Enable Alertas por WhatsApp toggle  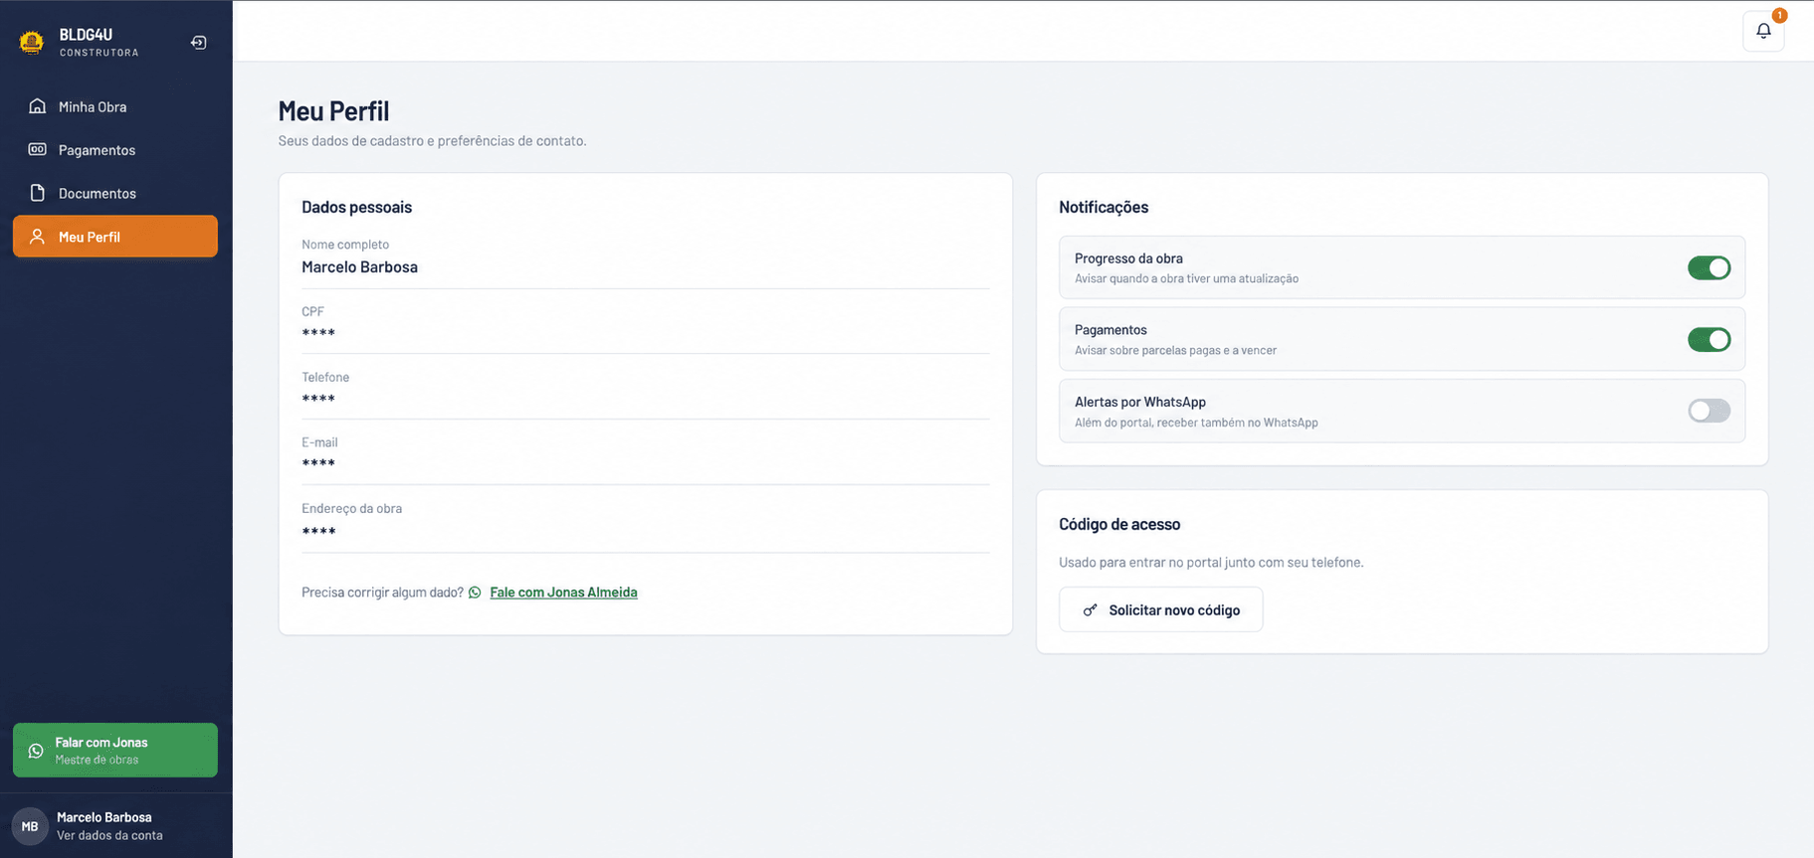coord(1709,411)
